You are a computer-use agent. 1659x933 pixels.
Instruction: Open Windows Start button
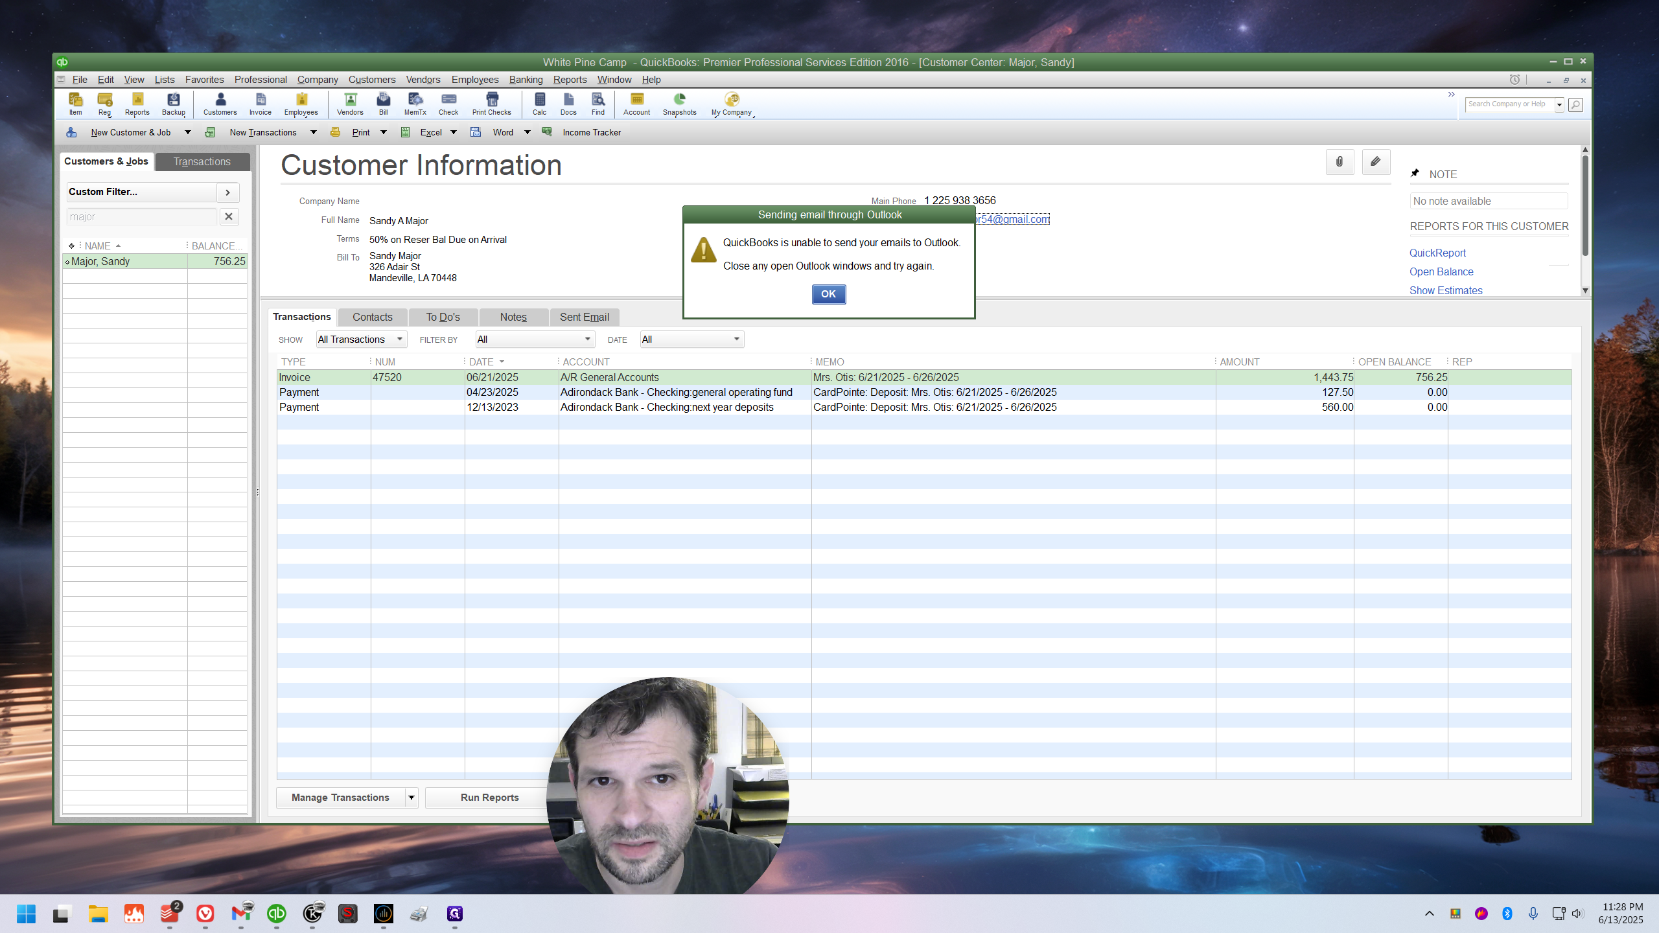coord(26,914)
